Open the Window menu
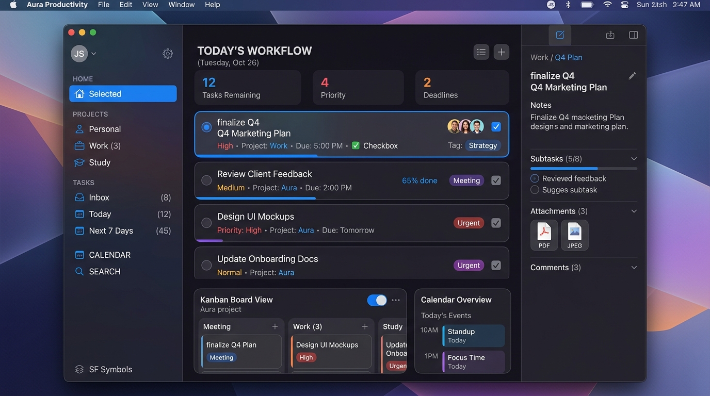 (182, 5)
